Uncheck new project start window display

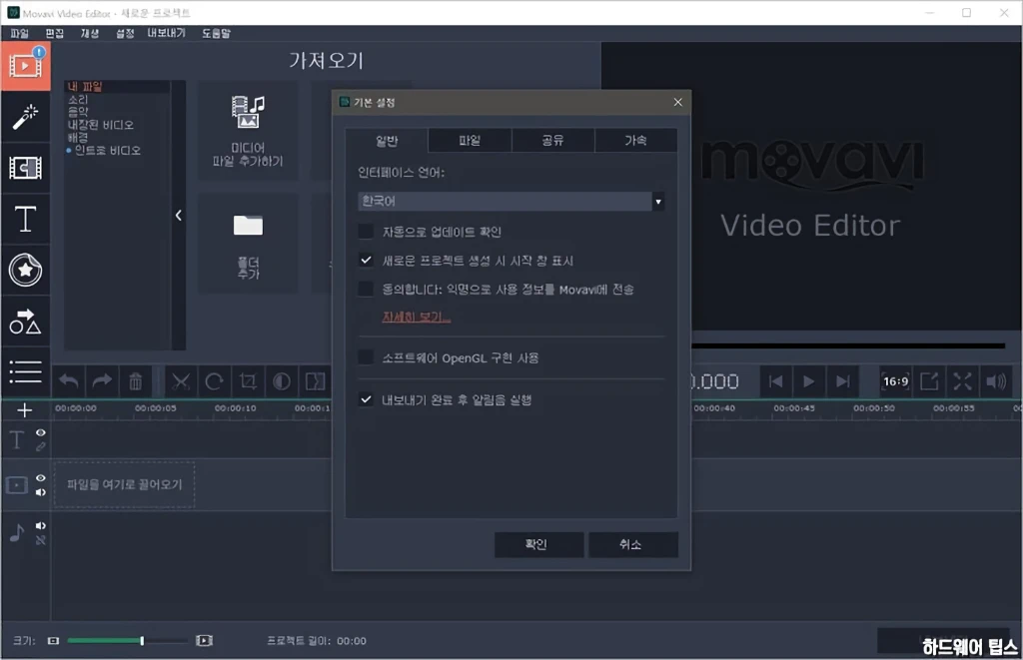point(366,258)
